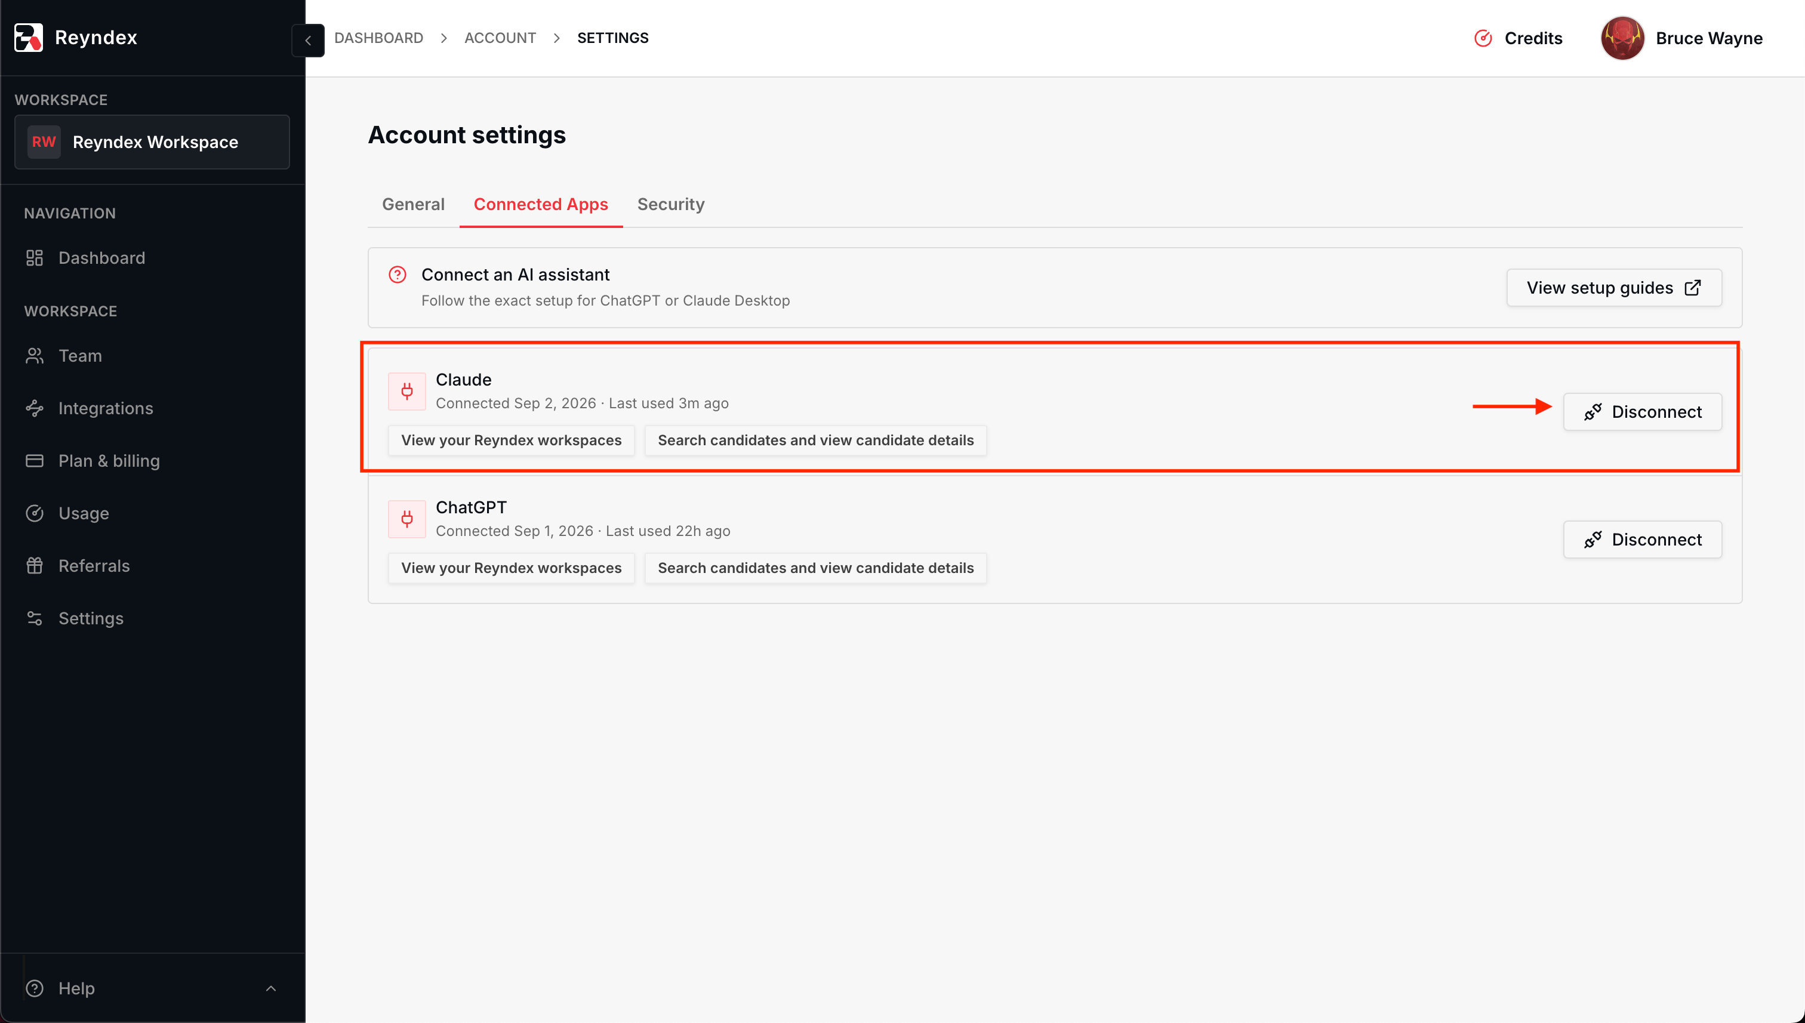
Task: Click the Referrals gift icon
Action: pos(35,566)
